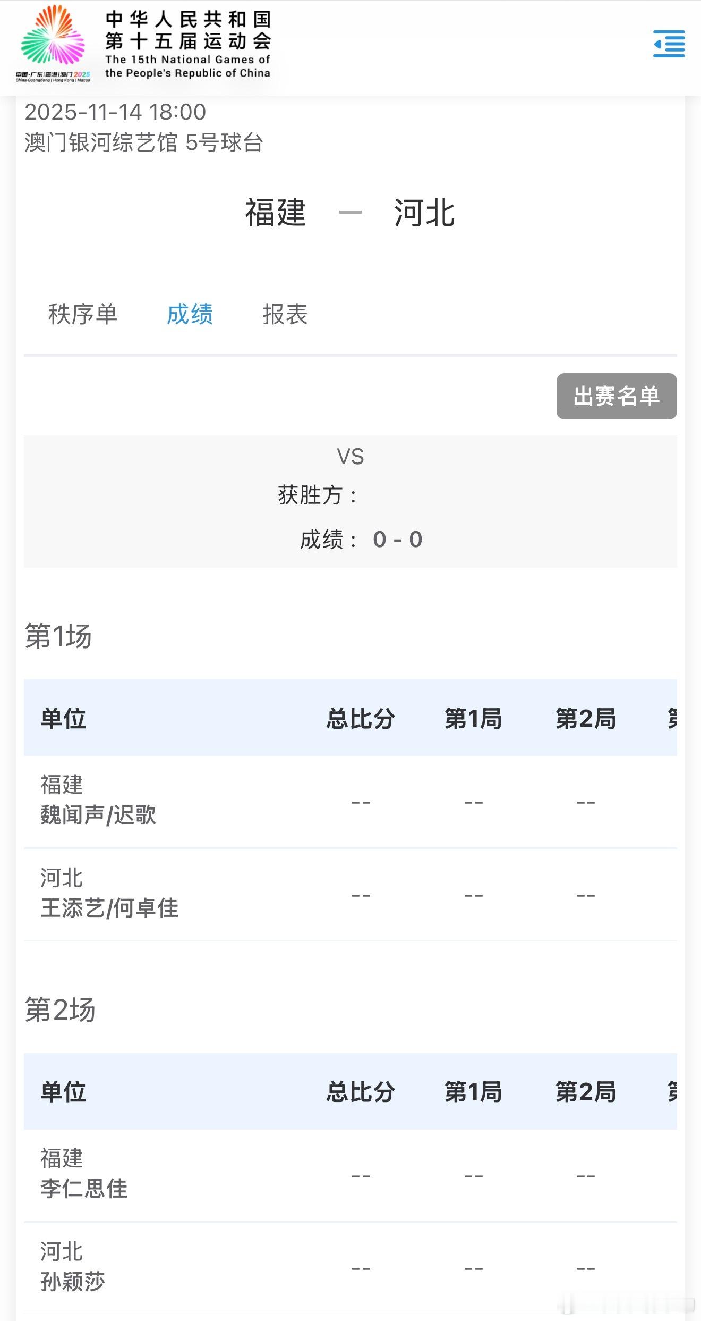The image size is (701, 1321).
Task: Click the 单位 header in 第2场 table
Action: 63,1092
